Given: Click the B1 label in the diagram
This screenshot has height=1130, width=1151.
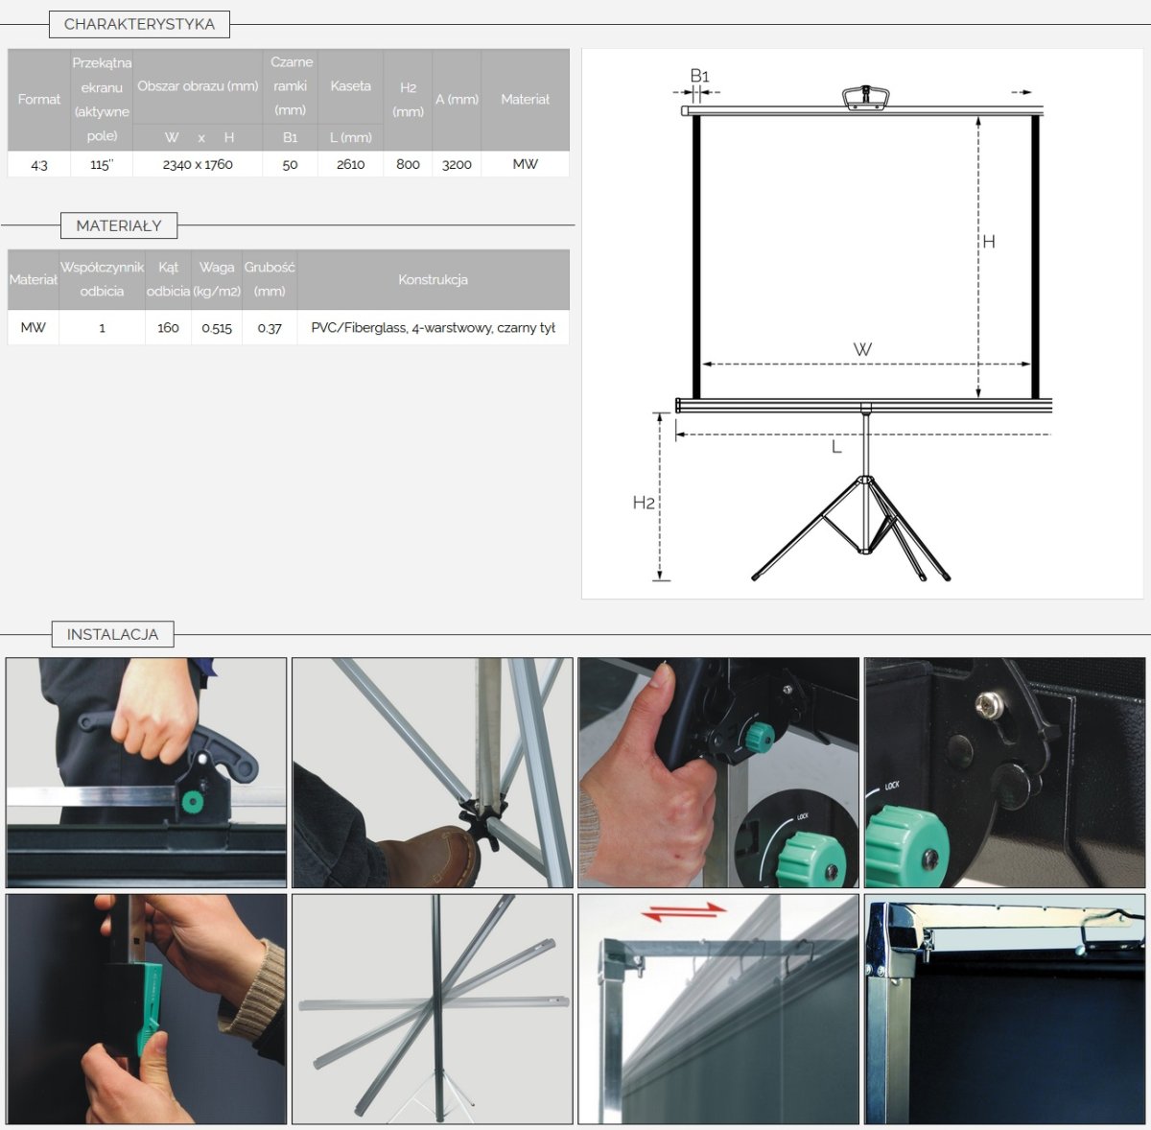Looking at the screenshot, I should click(x=699, y=76).
